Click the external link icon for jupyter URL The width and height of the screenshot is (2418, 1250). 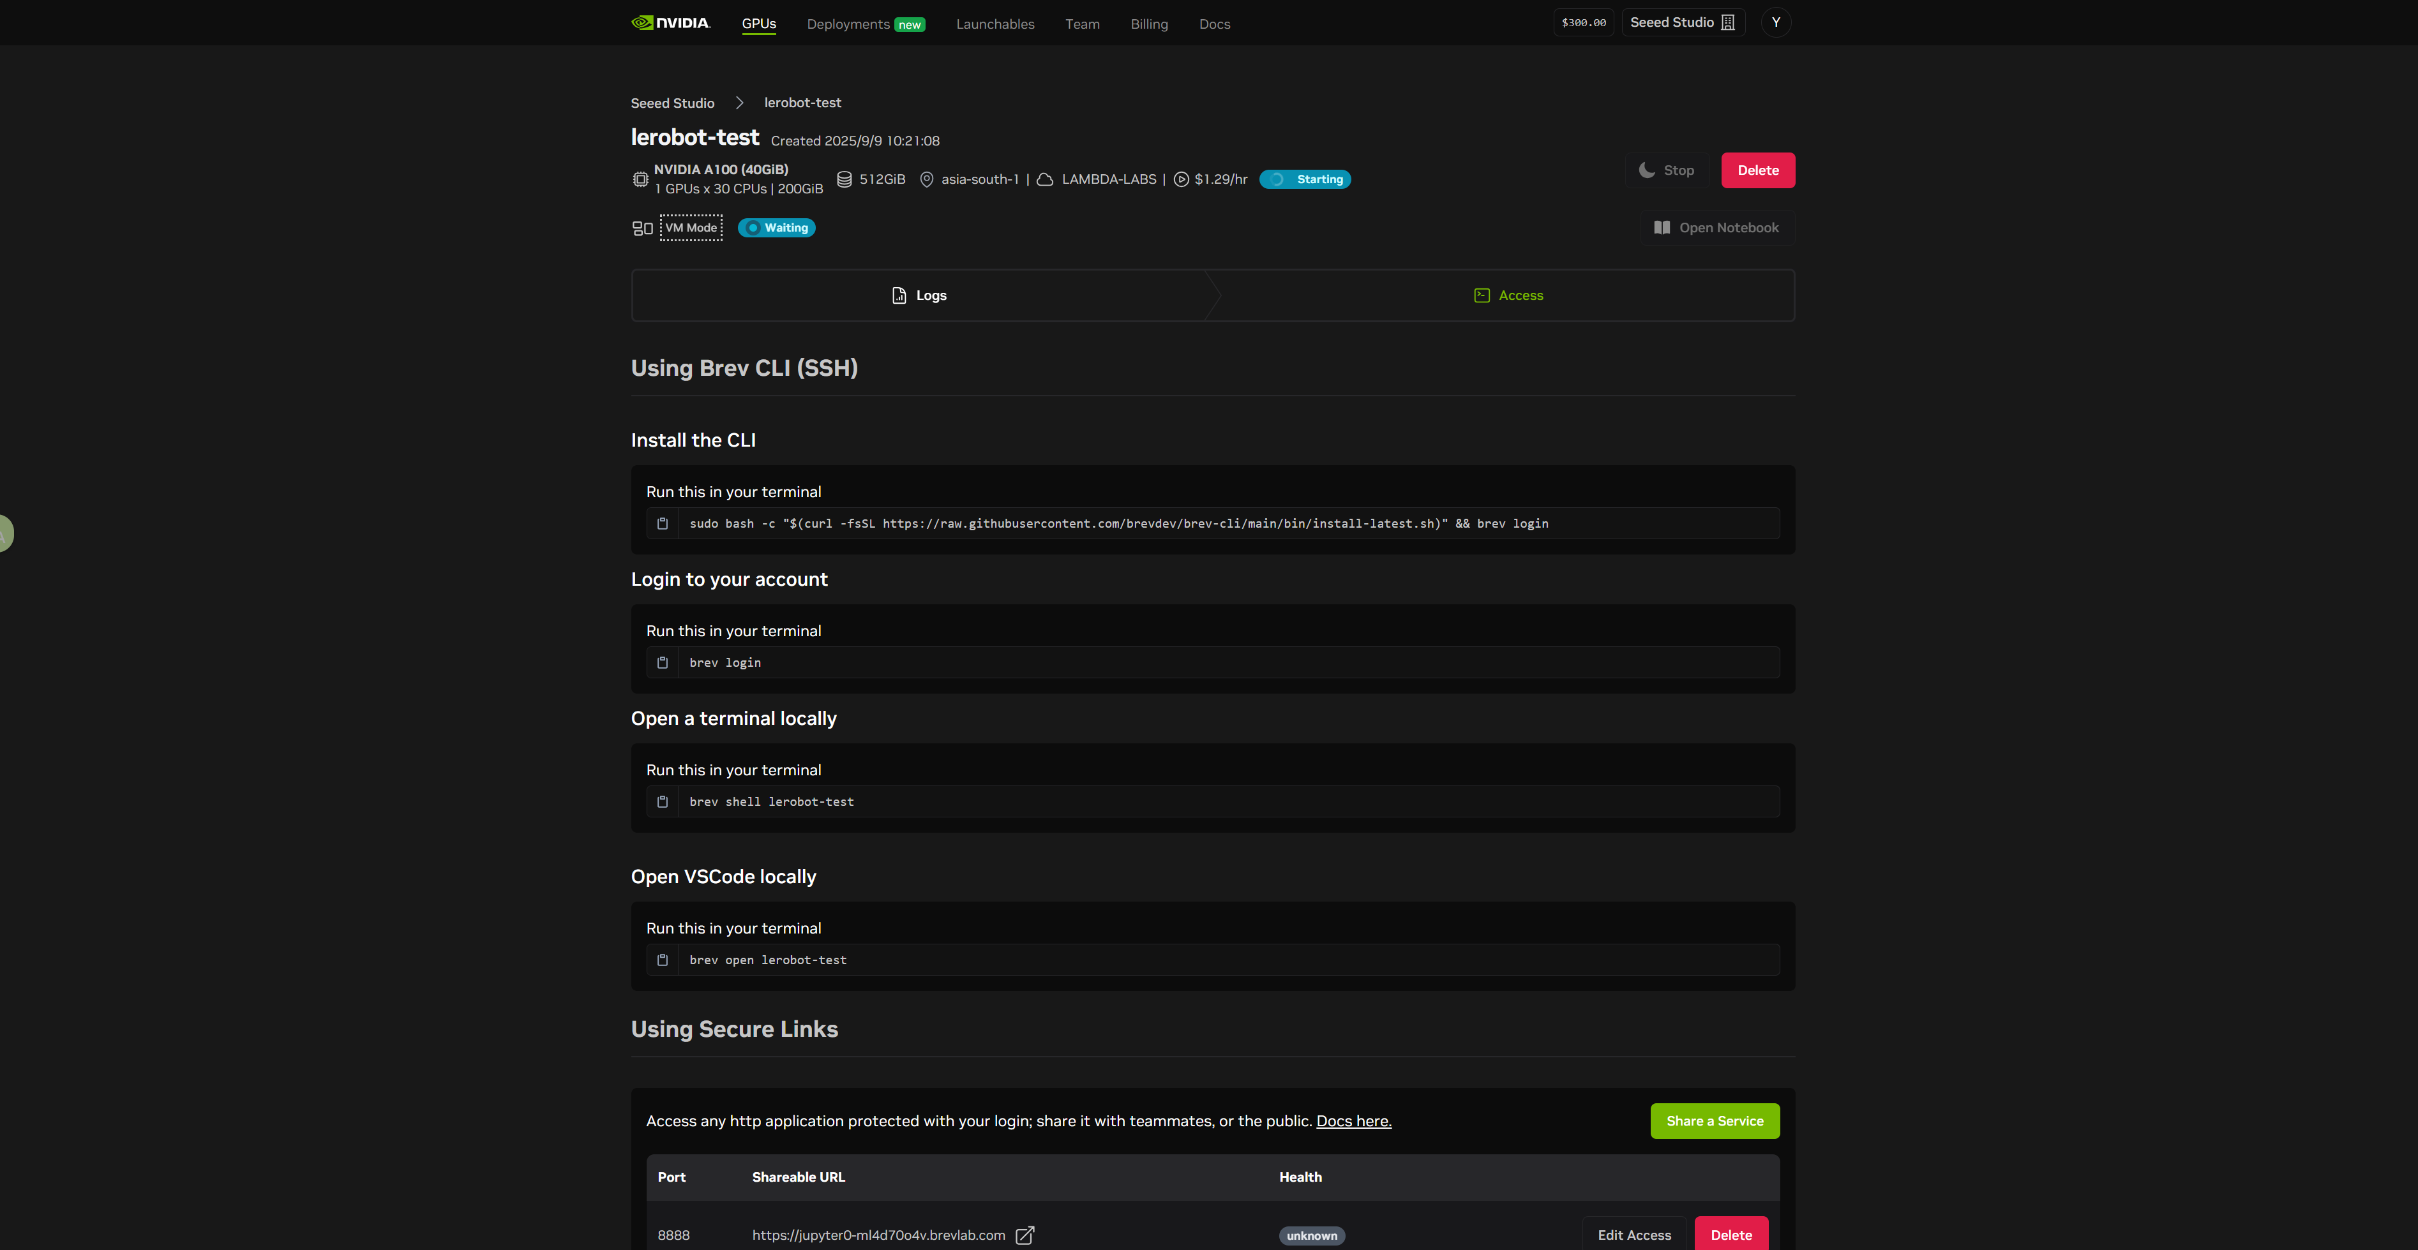tap(1025, 1236)
